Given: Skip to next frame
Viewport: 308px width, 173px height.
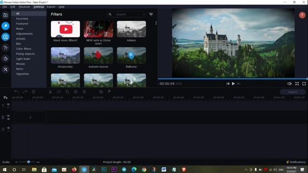Looking at the screenshot, I should [x=239, y=84].
